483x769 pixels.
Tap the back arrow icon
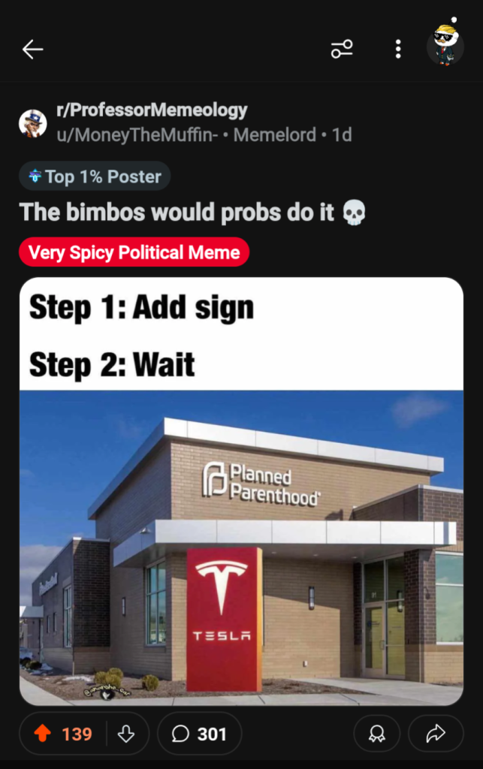click(32, 50)
